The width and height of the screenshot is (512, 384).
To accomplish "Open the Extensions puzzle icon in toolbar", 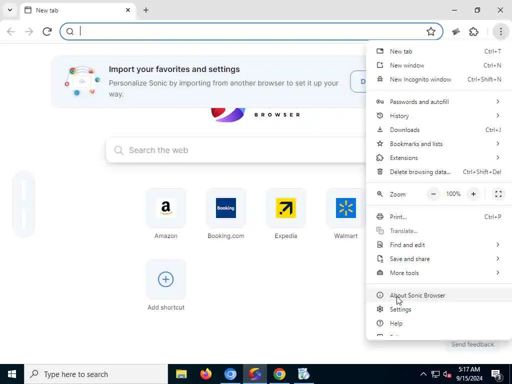I will coord(474,31).
